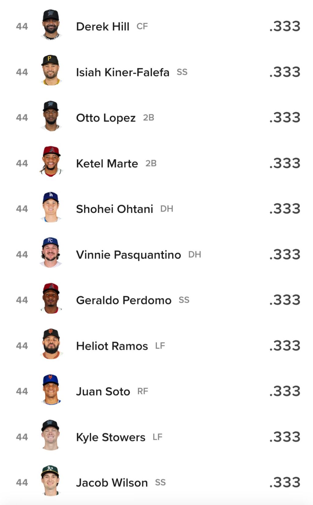
Task: Open Shohei Ohtani's name link
Action: click(x=115, y=209)
